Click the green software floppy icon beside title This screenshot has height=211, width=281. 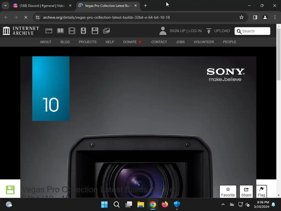coord(10,190)
